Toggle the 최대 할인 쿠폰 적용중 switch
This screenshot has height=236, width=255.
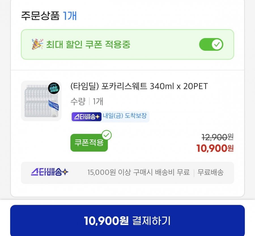211,45
